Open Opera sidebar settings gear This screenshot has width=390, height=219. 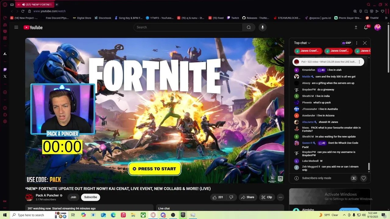[x=5, y=121]
